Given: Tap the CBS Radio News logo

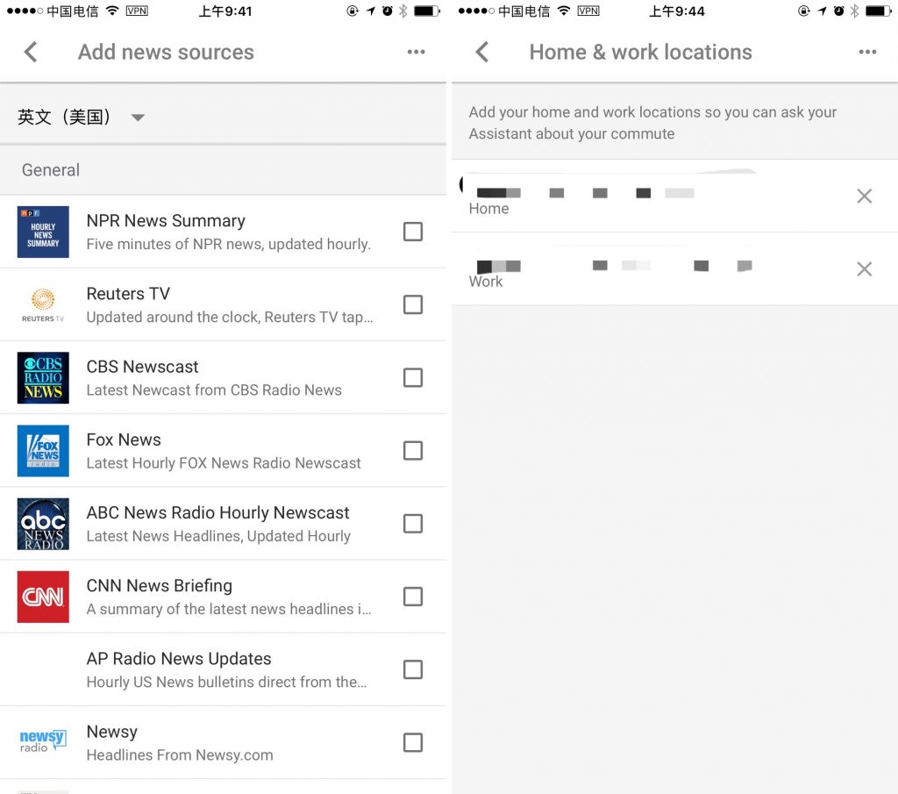Looking at the screenshot, I should coord(43,378).
